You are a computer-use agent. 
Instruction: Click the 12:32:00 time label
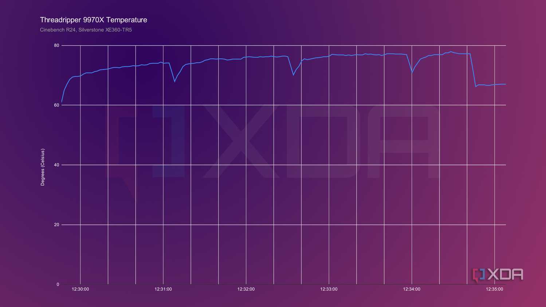coord(246,289)
